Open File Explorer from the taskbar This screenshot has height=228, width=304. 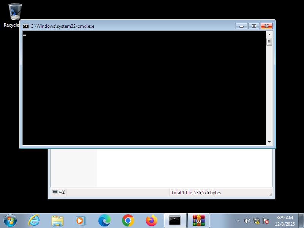click(x=57, y=220)
